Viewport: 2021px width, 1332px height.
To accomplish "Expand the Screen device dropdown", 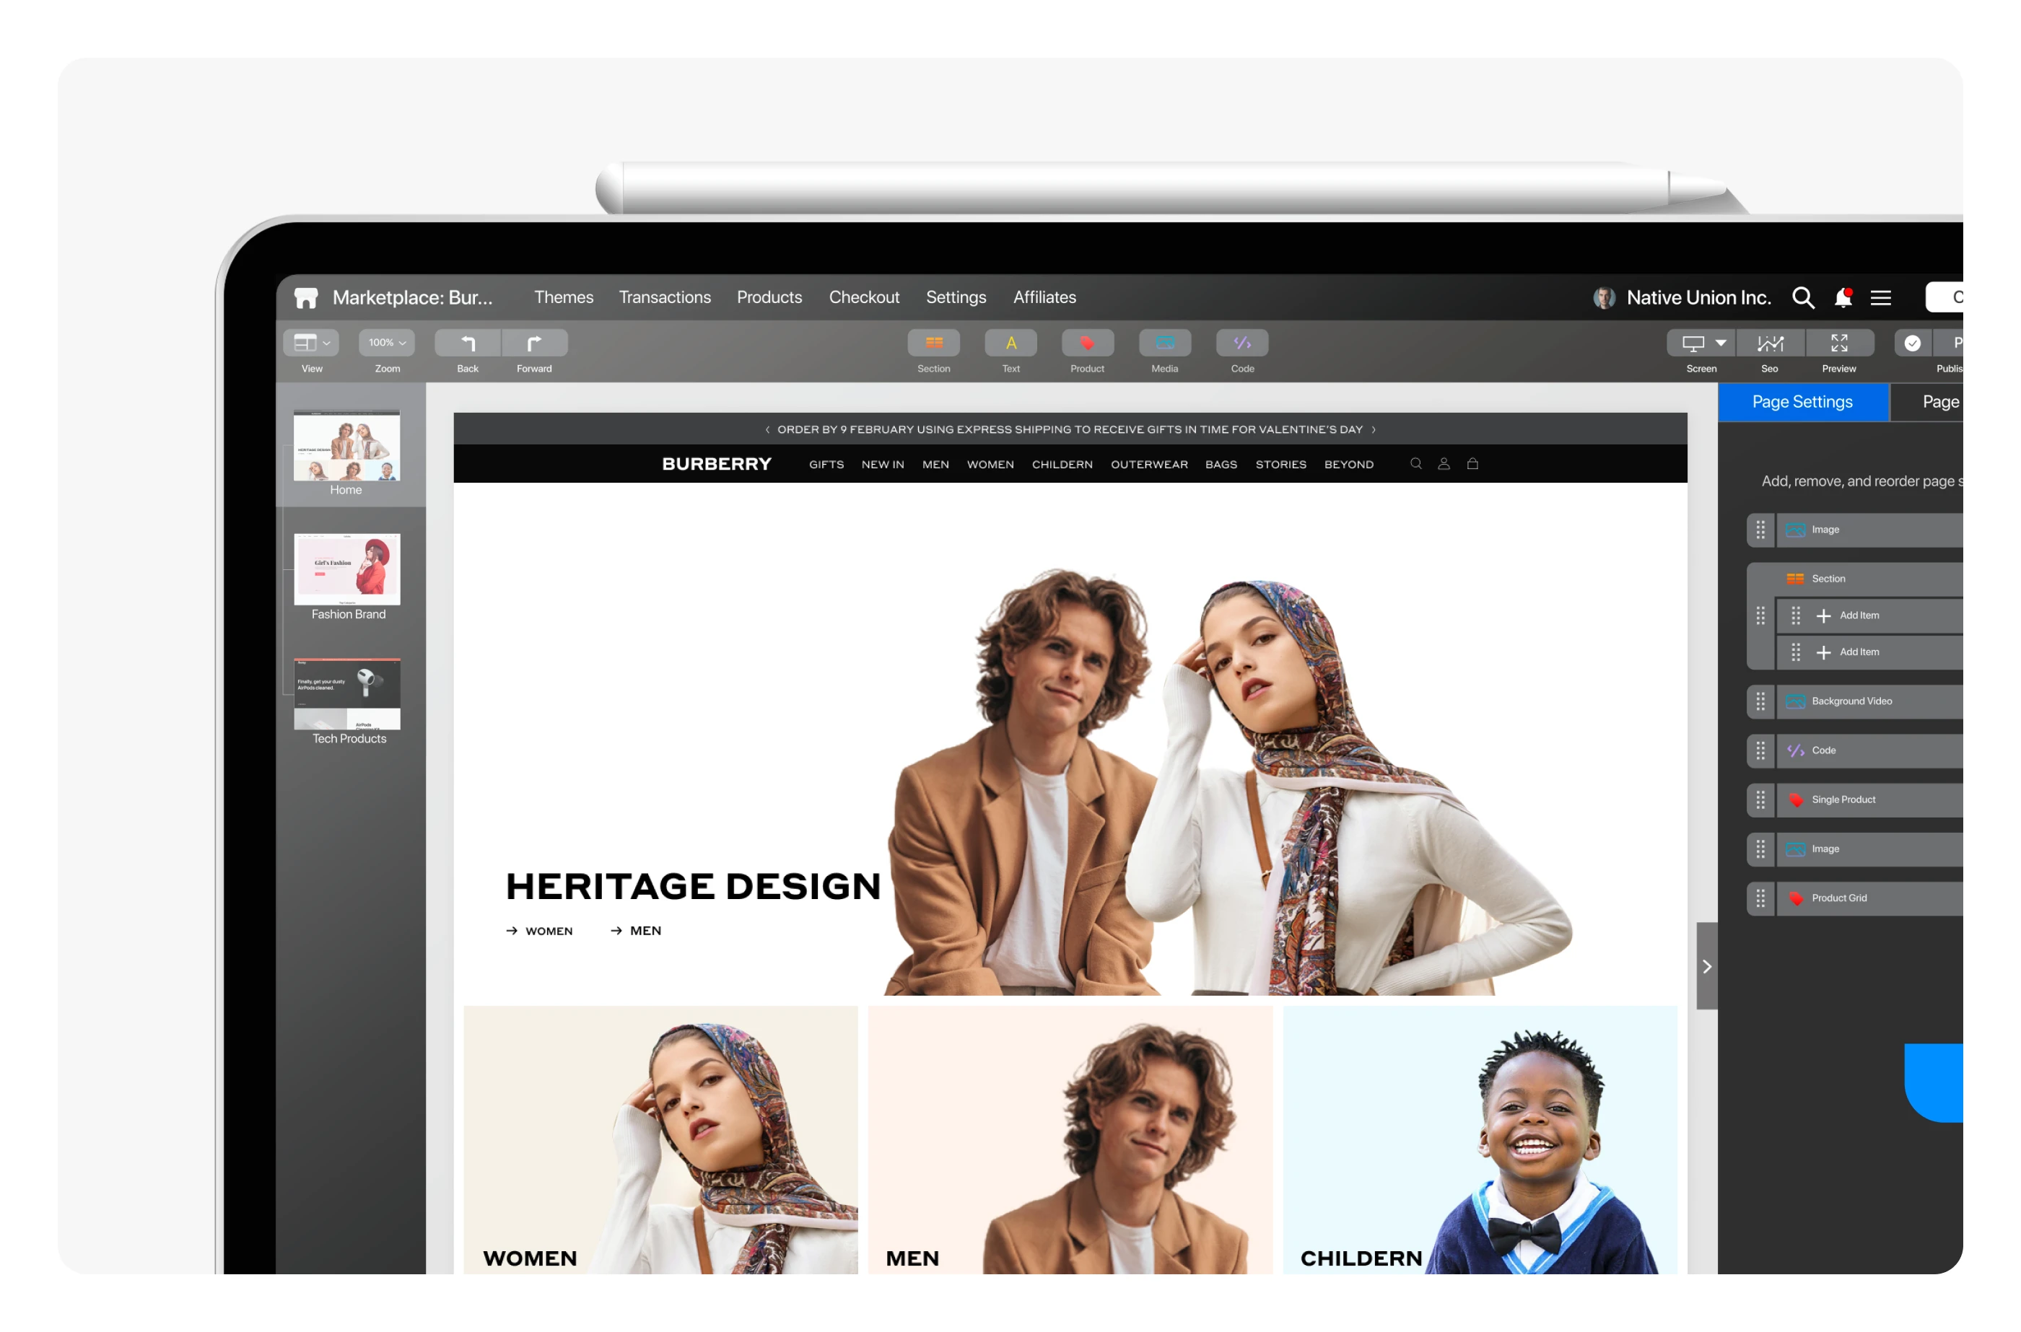I will (1700, 343).
